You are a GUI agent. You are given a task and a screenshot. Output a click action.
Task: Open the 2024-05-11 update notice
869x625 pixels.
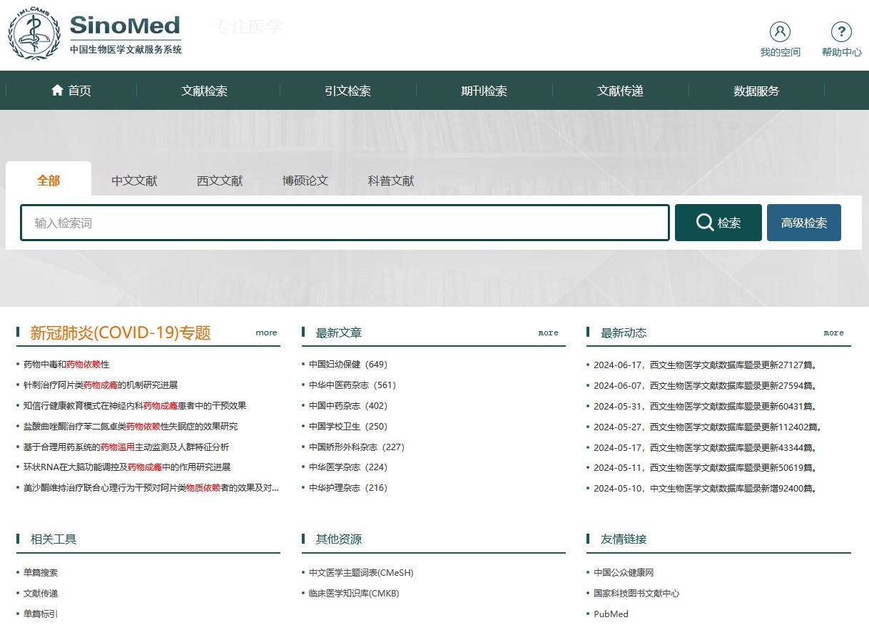pos(705,468)
